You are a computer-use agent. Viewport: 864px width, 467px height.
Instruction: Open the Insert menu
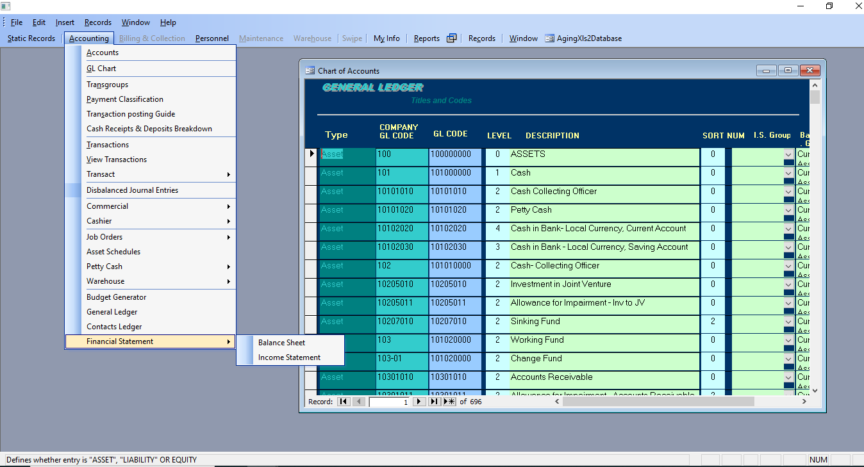pyautogui.click(x=65, y=22)
